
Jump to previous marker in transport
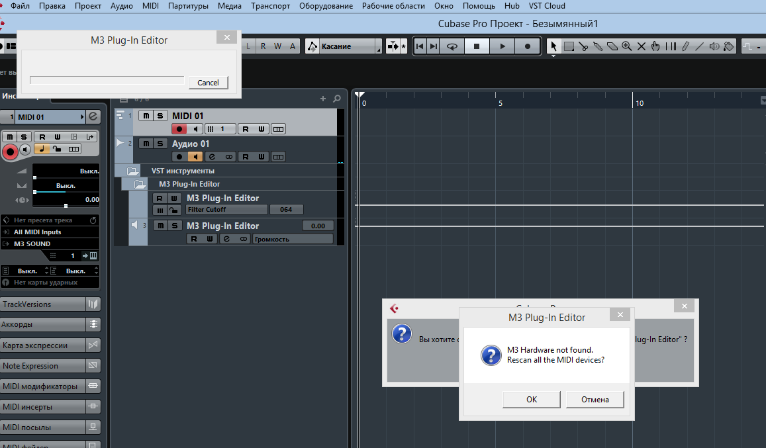click(420, 46)
